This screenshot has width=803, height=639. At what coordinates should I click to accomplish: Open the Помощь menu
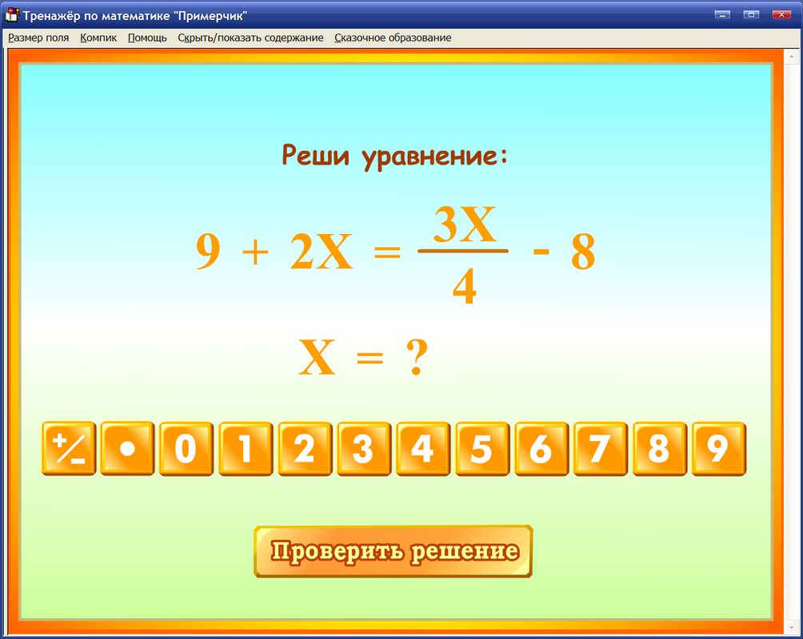pos(146,38)
